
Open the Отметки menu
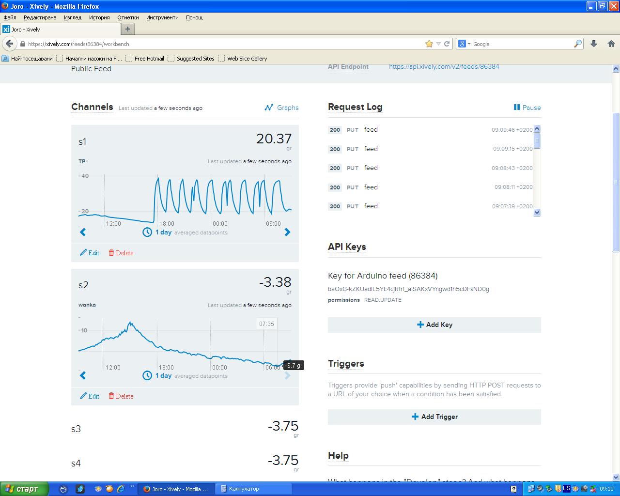128,17
